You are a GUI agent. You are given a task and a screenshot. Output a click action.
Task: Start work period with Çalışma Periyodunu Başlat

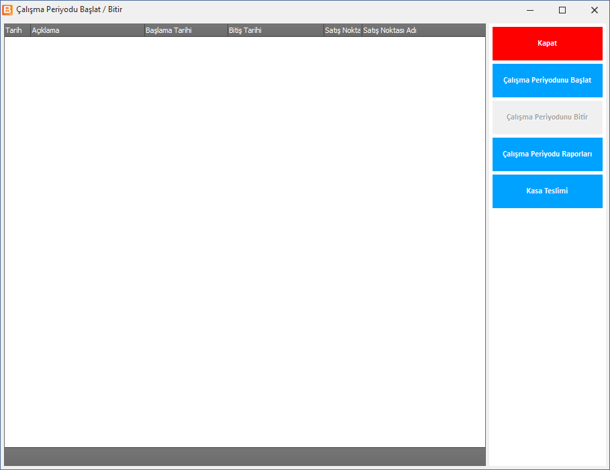[548, 81]
